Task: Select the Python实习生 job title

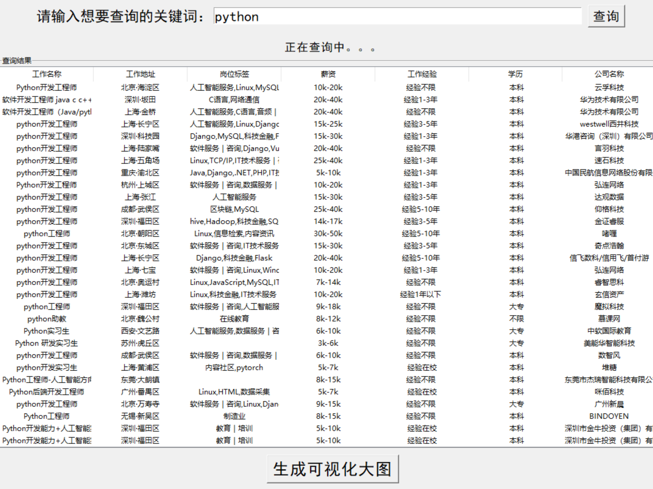Action: click(x=46, y=331)
